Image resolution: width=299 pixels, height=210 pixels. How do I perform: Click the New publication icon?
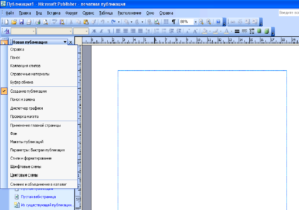[7, 22]
